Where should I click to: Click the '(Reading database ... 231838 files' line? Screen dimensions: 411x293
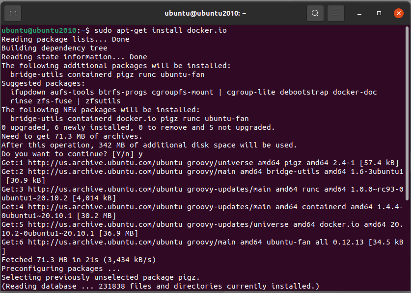click(161, 286)
